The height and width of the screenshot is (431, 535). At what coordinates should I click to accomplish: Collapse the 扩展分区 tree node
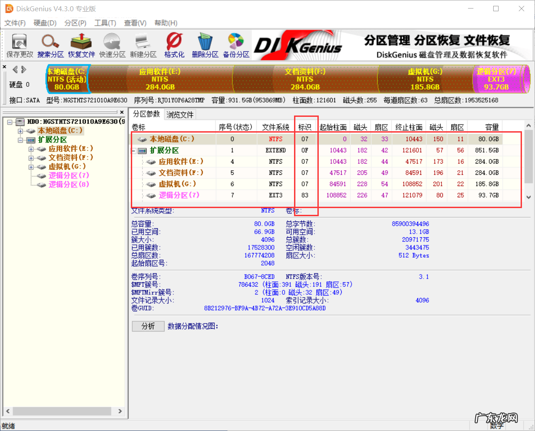click(20, 140)
